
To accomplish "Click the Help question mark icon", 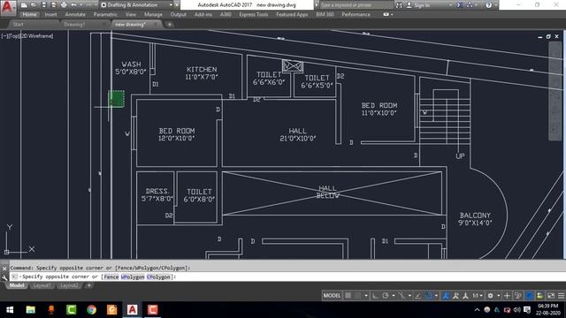I will pos(488,5).
